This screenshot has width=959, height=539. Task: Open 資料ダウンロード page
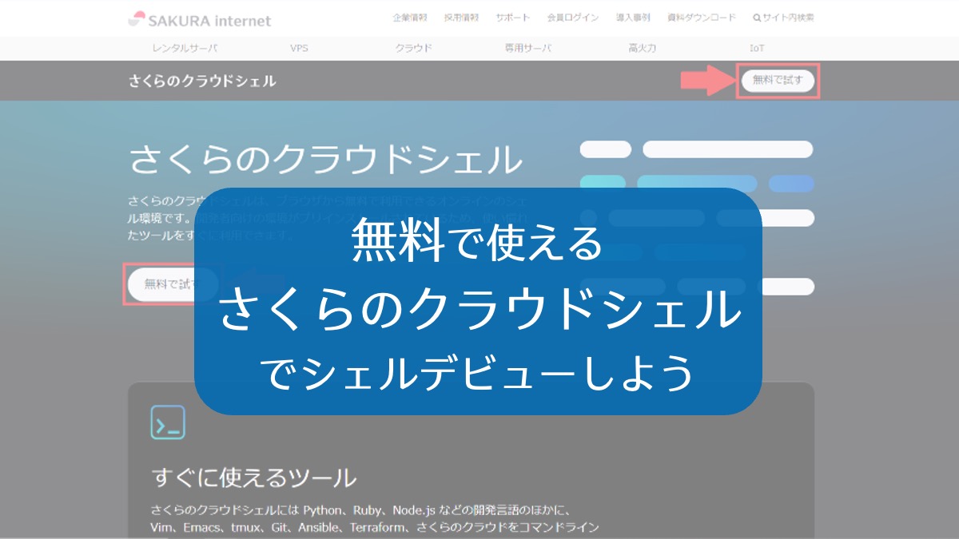[702, 18]
